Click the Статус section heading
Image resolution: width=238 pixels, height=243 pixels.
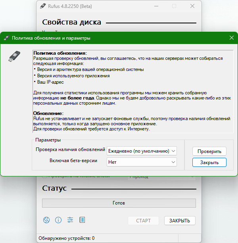click(54, 188)
